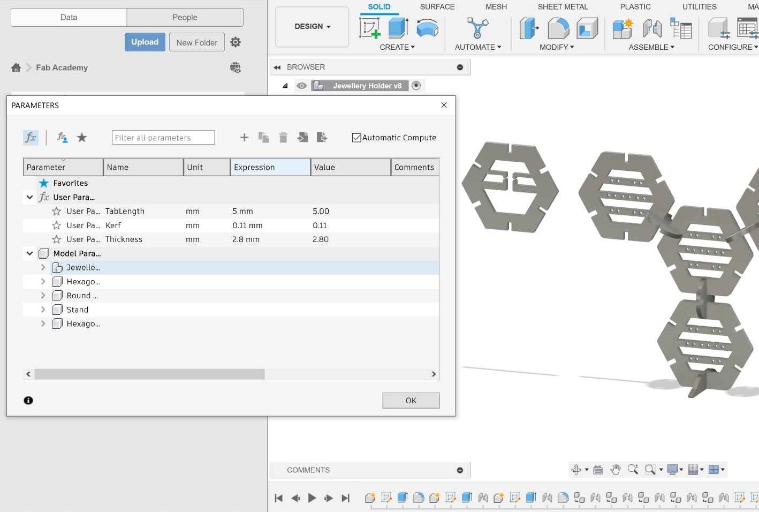Favorite the Kerf parameter star

(x=56, y=225)
